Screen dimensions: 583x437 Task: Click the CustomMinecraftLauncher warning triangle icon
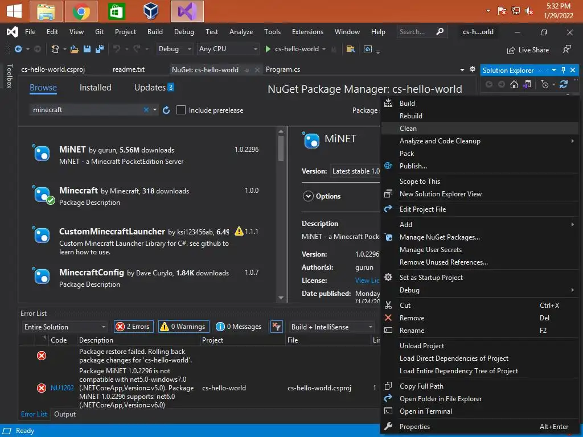[x=239, y=232]
